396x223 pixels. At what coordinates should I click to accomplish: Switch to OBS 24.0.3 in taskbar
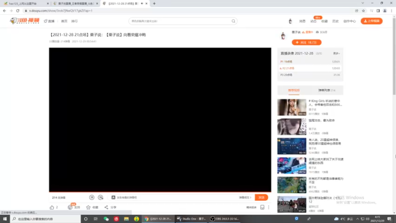pos(225,219)
